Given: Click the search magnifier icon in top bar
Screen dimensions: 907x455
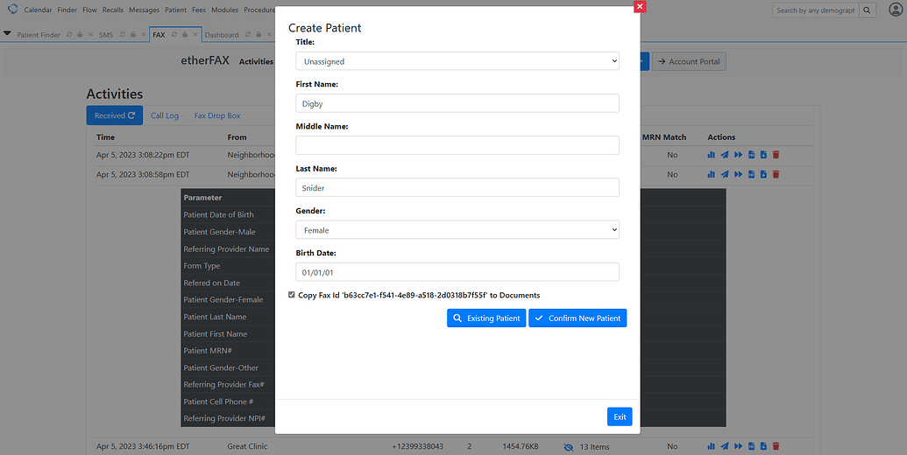Looking at the screenshot, I should point(867,10).
